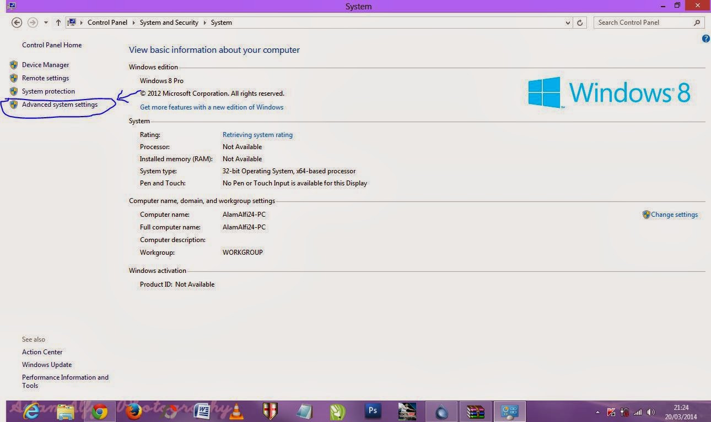Open WinRAR from the taskbar
This screenshot has width=711, height=422.
click(475, 412)
